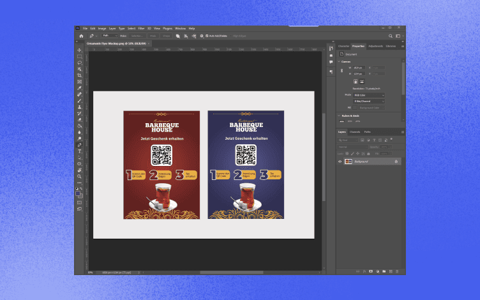Click the canvas width input field
This screenshot has height=300, width=480.
(359, 68)
